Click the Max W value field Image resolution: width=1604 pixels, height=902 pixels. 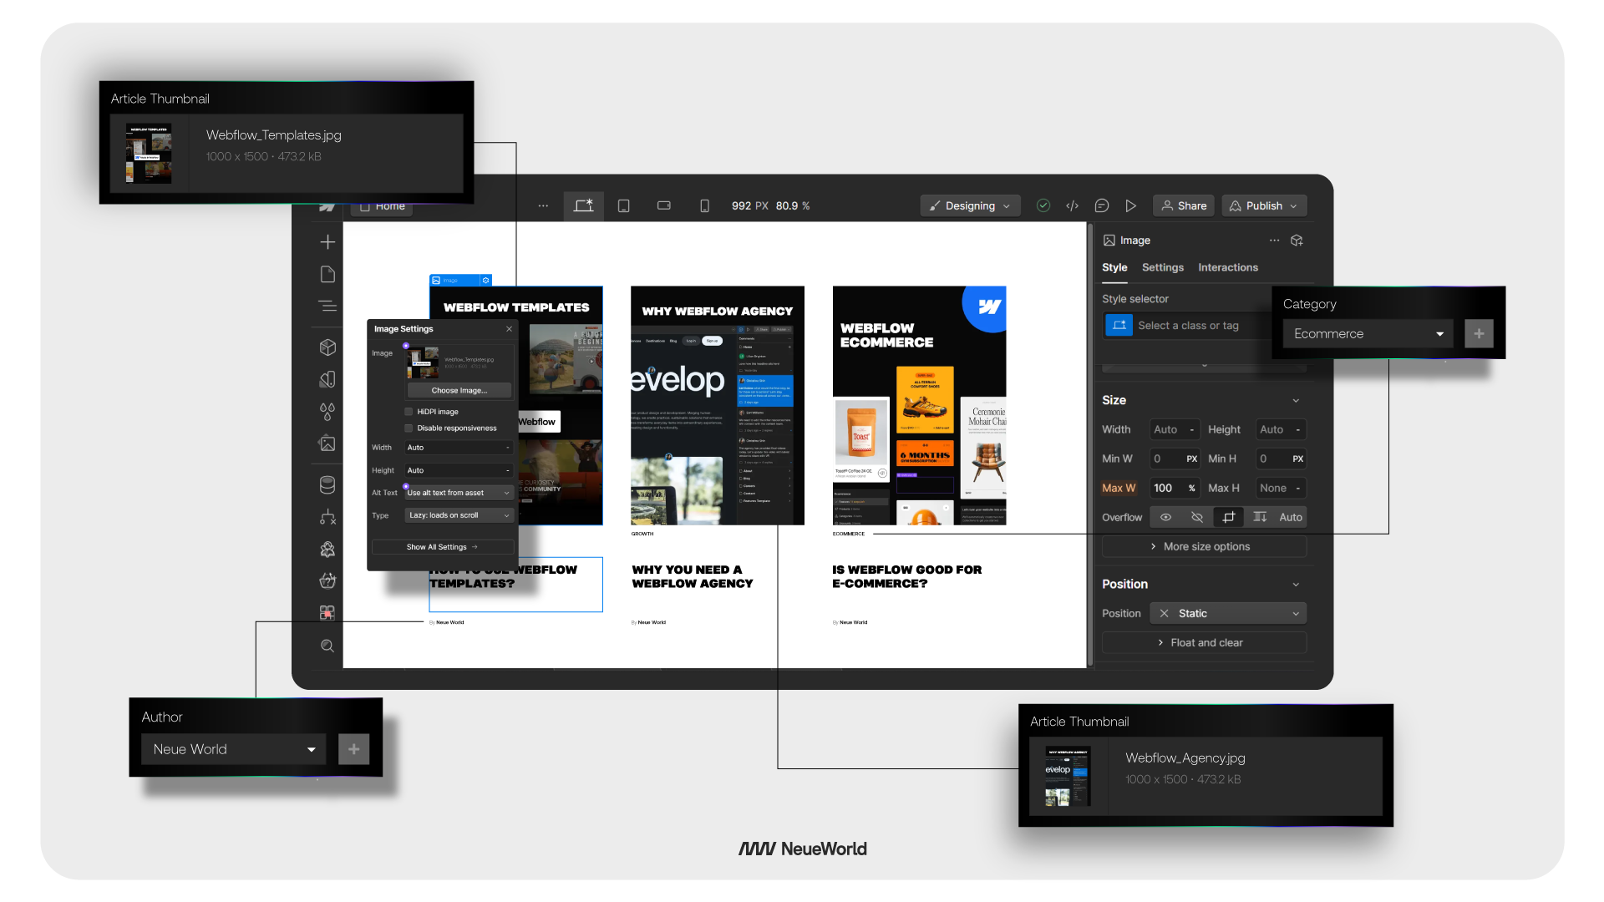tap(1175, 488)
